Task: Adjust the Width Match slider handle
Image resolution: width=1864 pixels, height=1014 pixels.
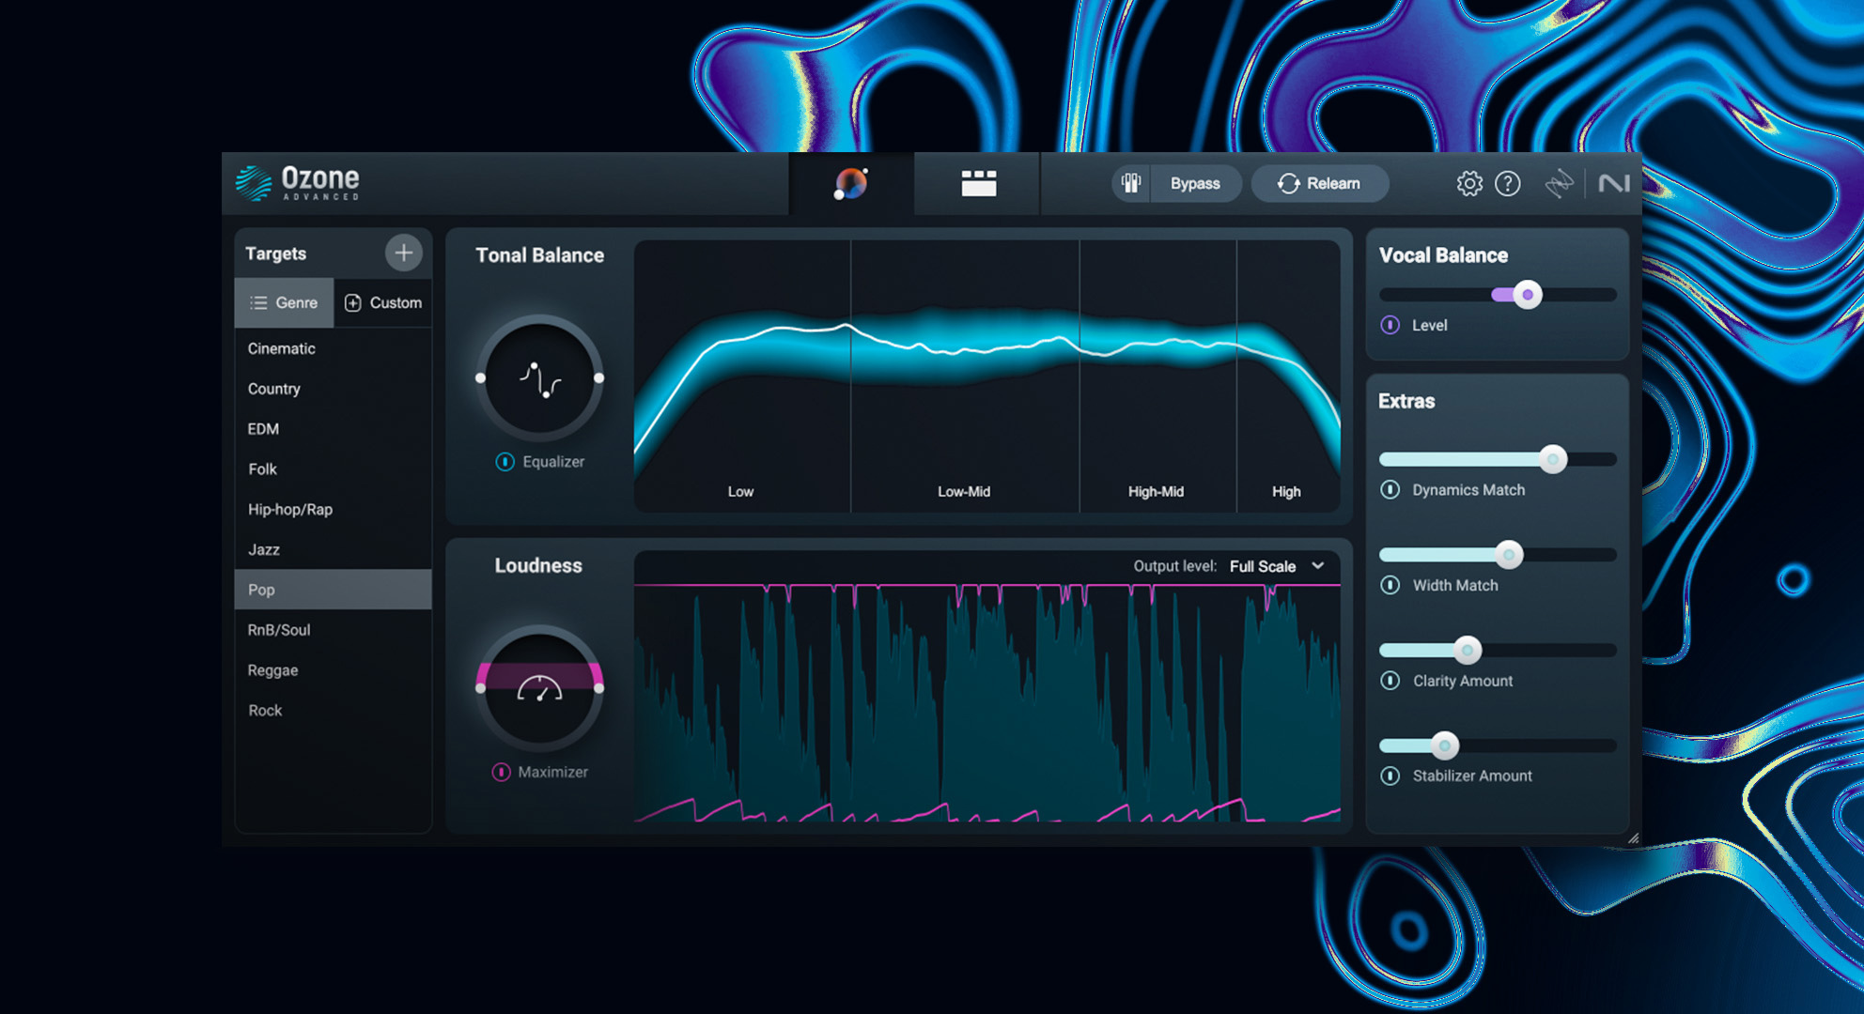Action: [1508, 555]
